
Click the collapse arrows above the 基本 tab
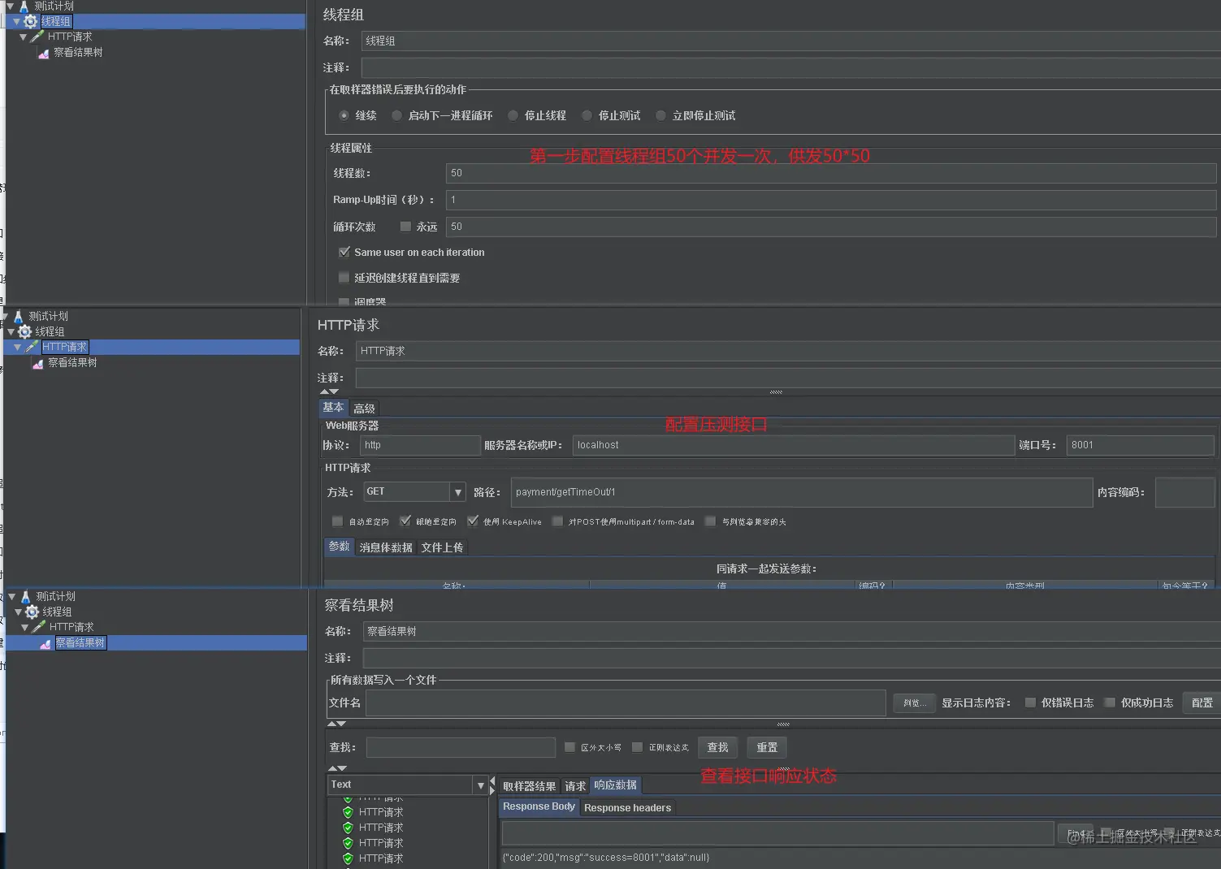(x=329, y=391)
